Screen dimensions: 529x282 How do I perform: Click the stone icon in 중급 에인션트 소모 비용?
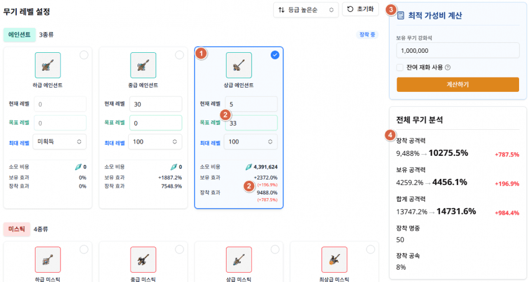pyautogui.click(x=174, y=166)
